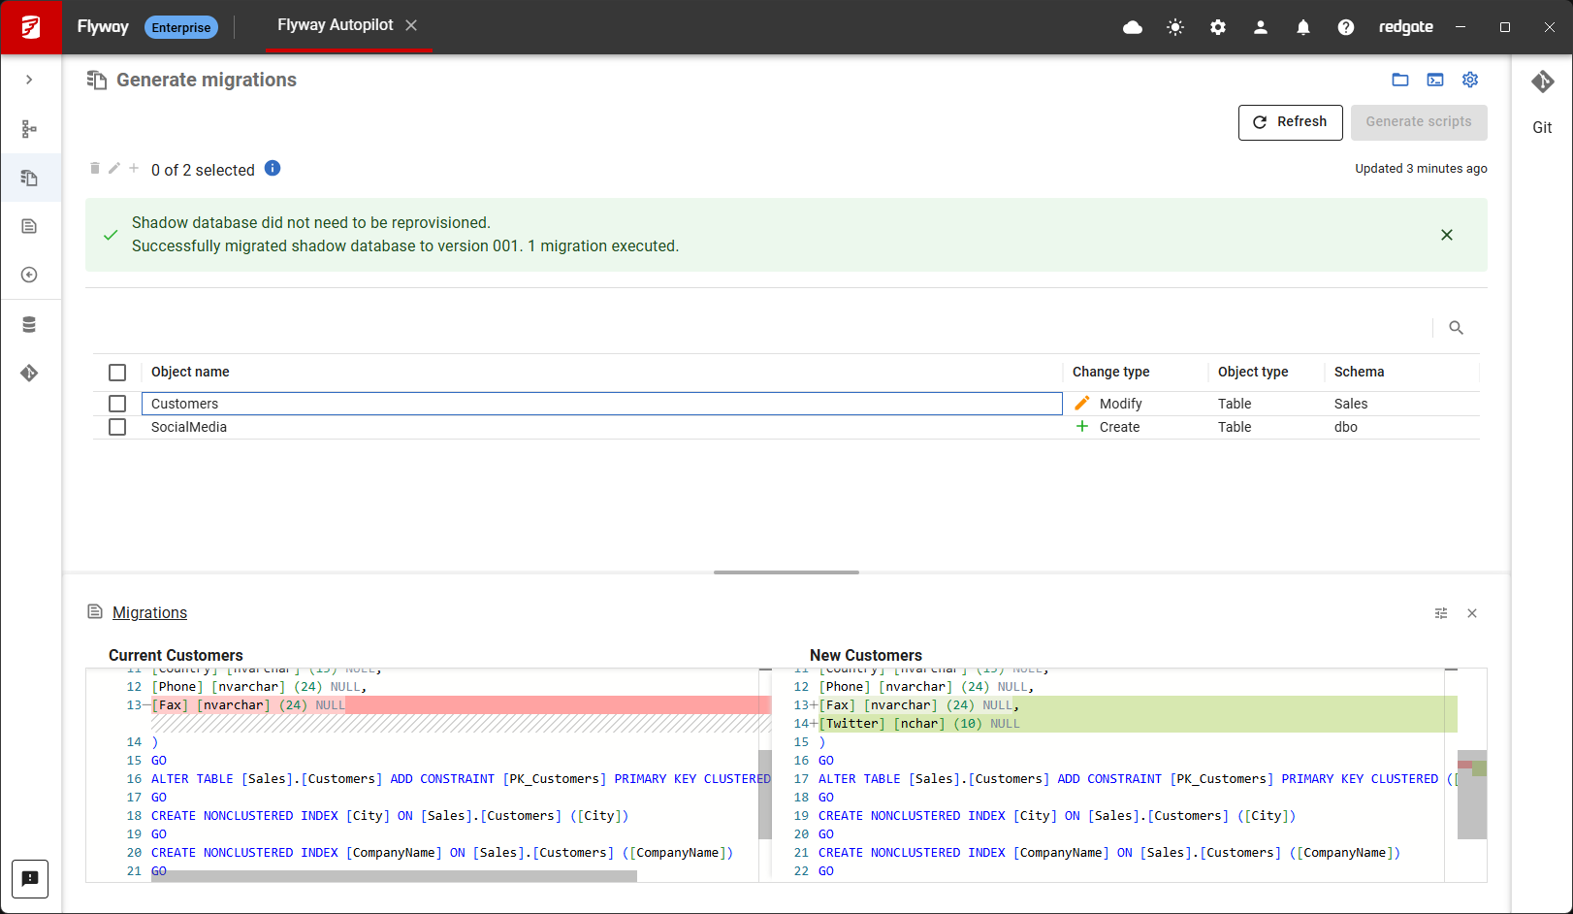Click the Generate scripts button
This screenshot has height=914, width=1573.
coord(1419,122)
